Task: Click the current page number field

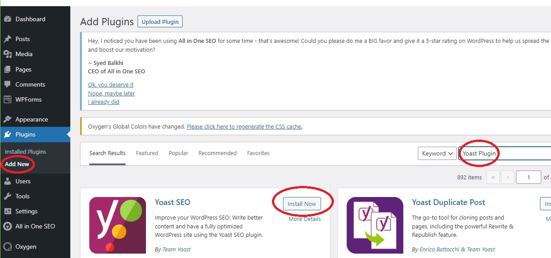Action: pos(528,177)
